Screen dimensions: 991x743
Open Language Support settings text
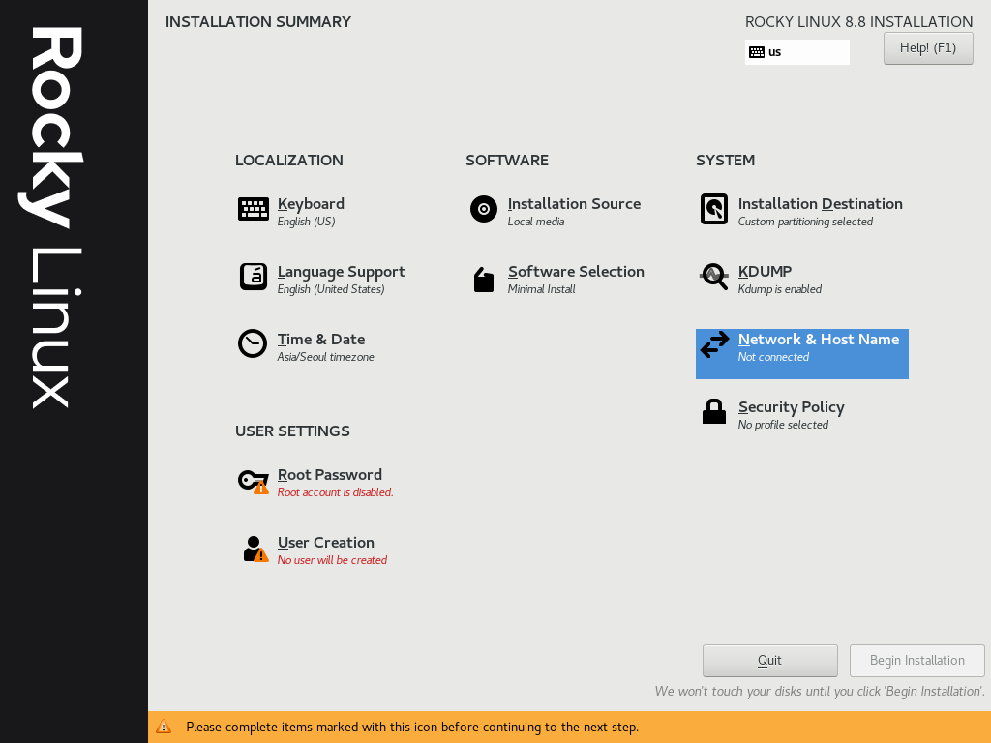click(x=341, y=272)
